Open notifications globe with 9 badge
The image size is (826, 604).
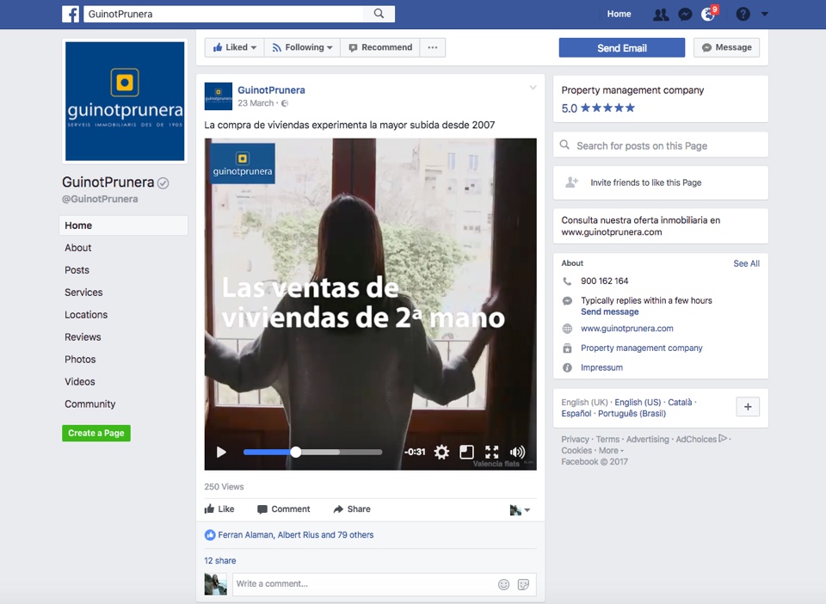[709, 14]
